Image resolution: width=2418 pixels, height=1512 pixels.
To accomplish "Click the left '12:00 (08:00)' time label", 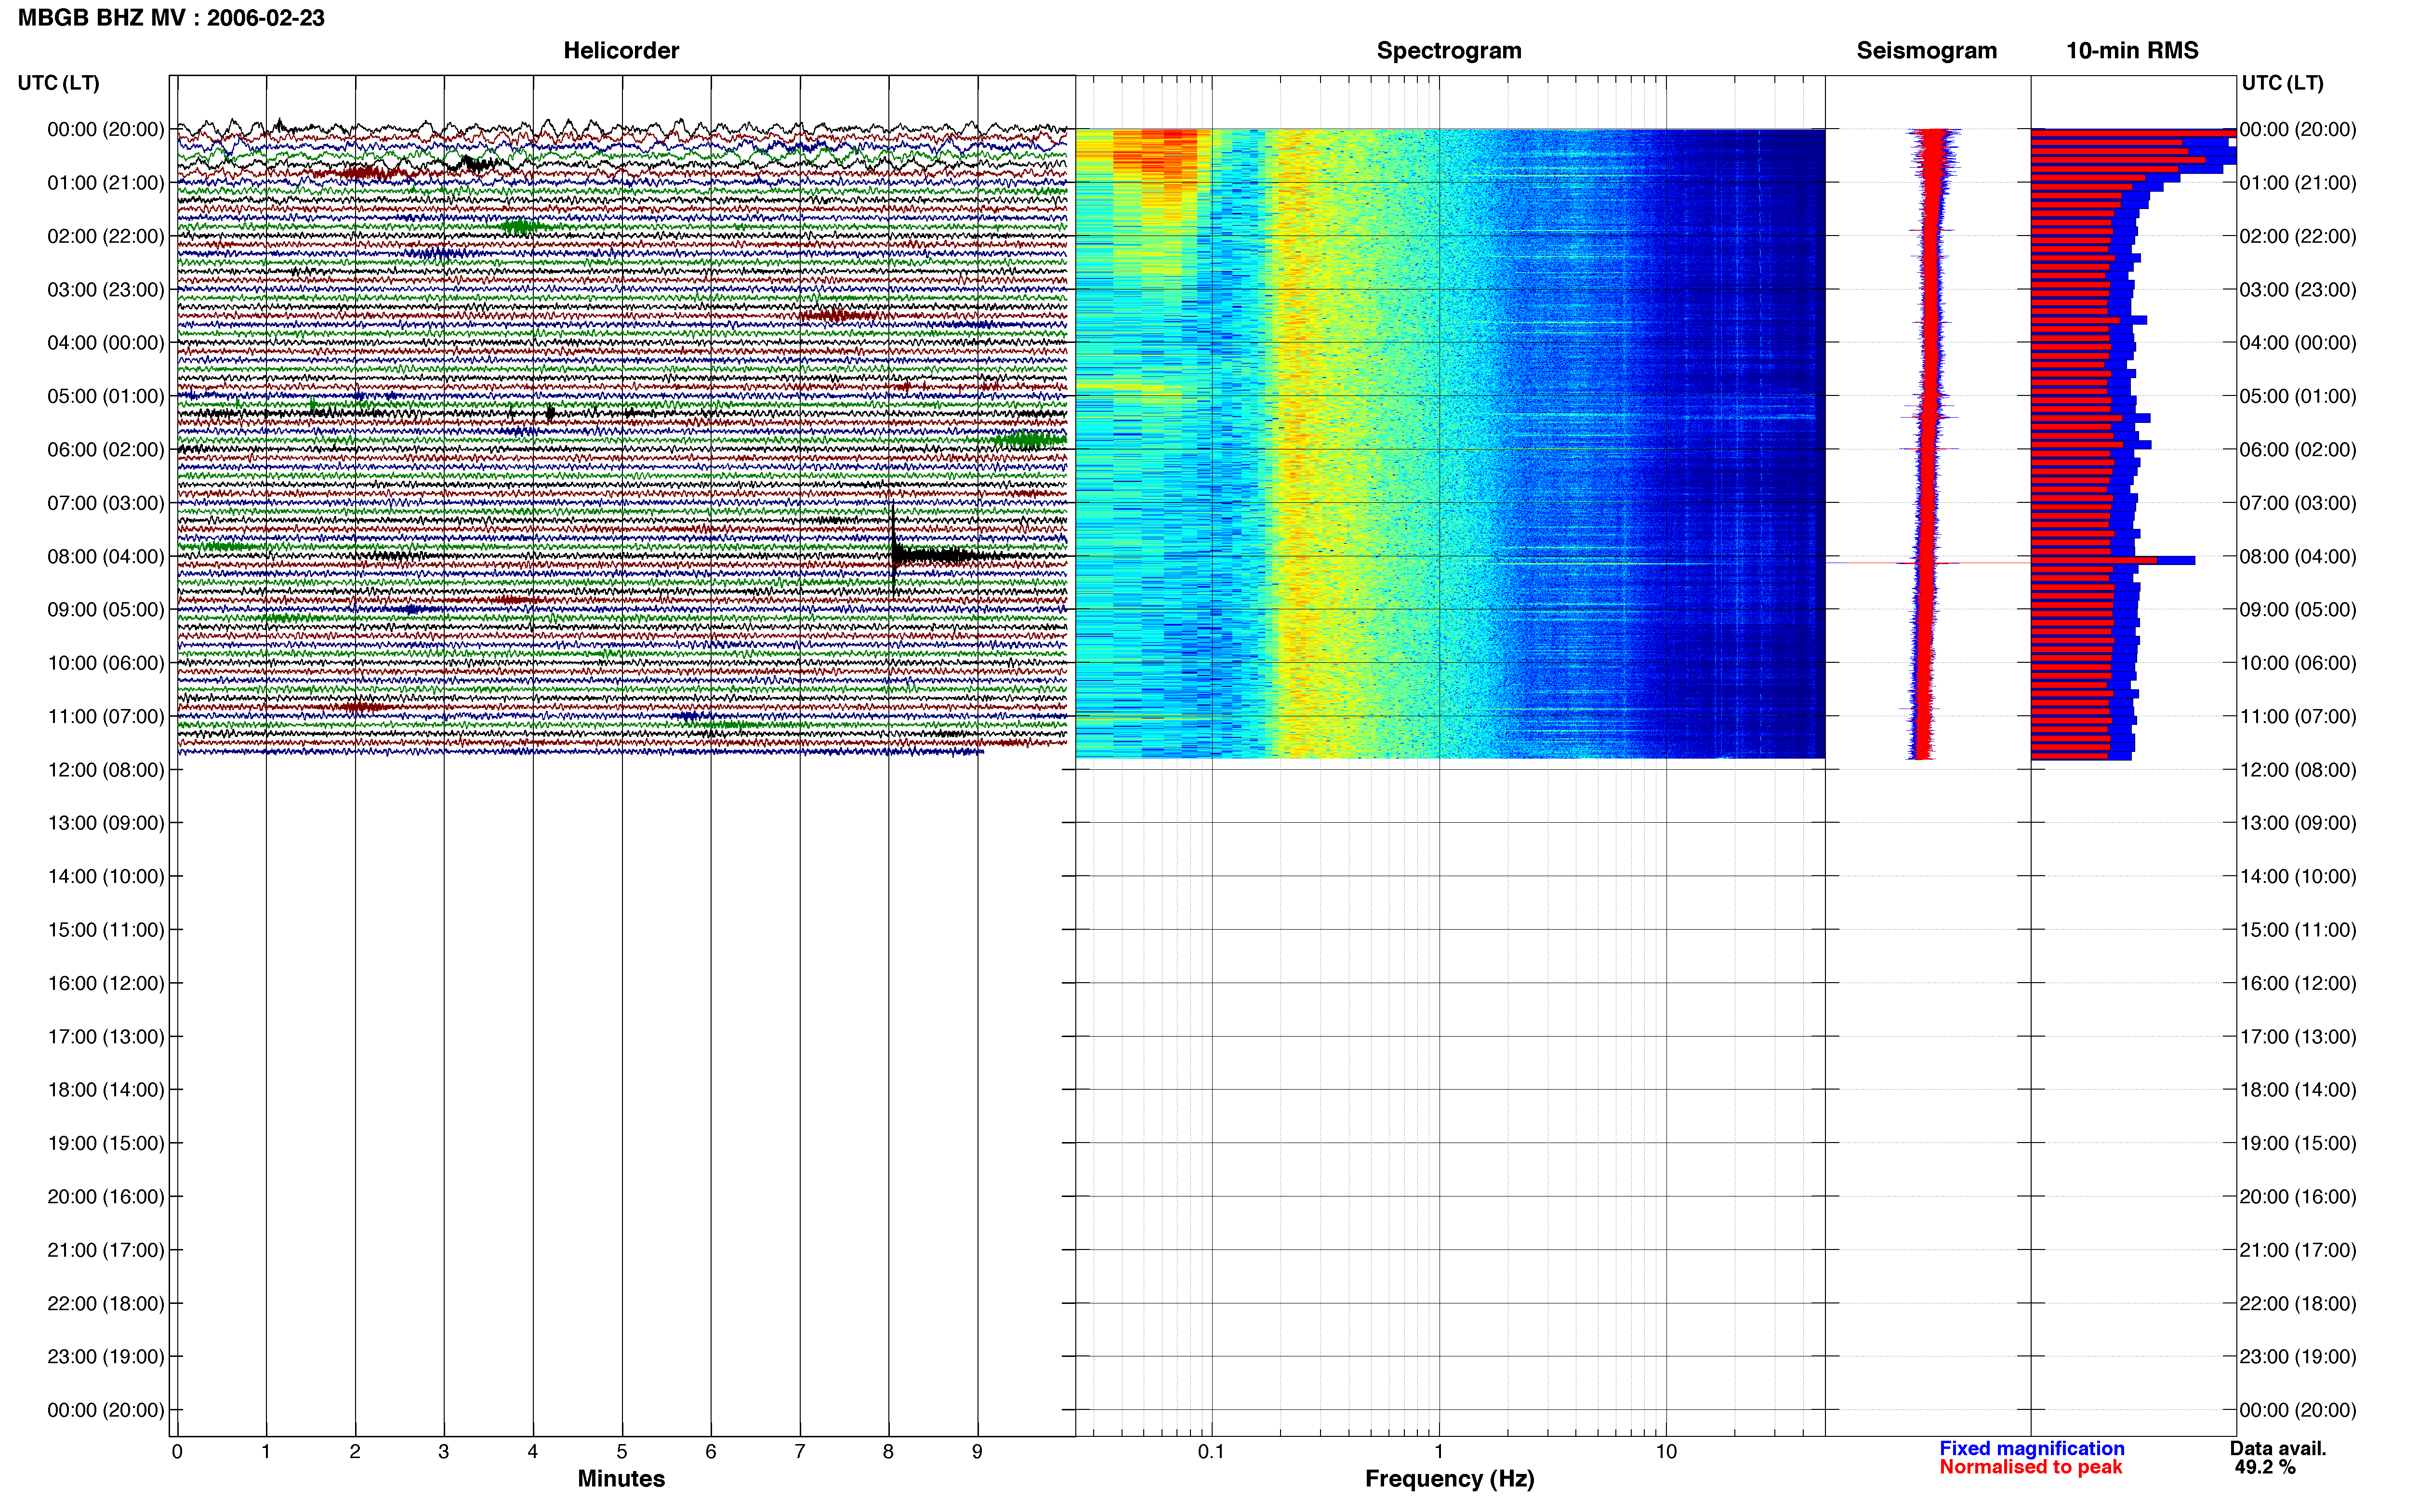I will click(106, 770).
